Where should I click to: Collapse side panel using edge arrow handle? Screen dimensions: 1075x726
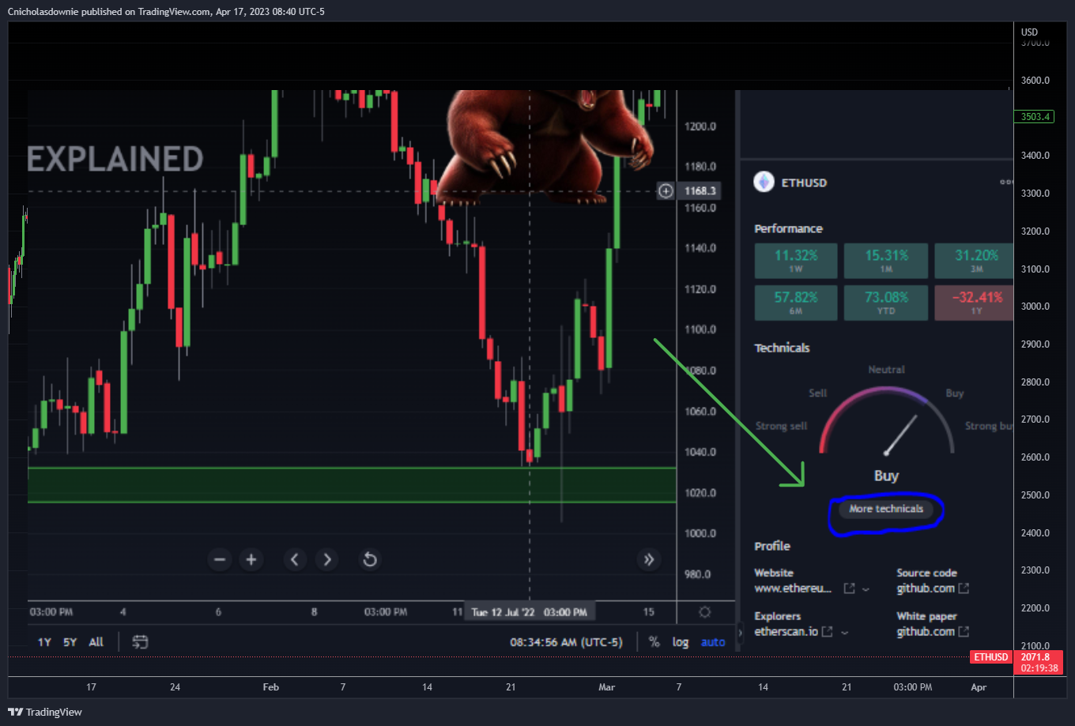(740, 633)
